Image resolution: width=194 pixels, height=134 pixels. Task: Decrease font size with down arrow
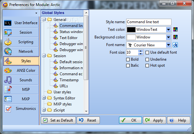141,54
